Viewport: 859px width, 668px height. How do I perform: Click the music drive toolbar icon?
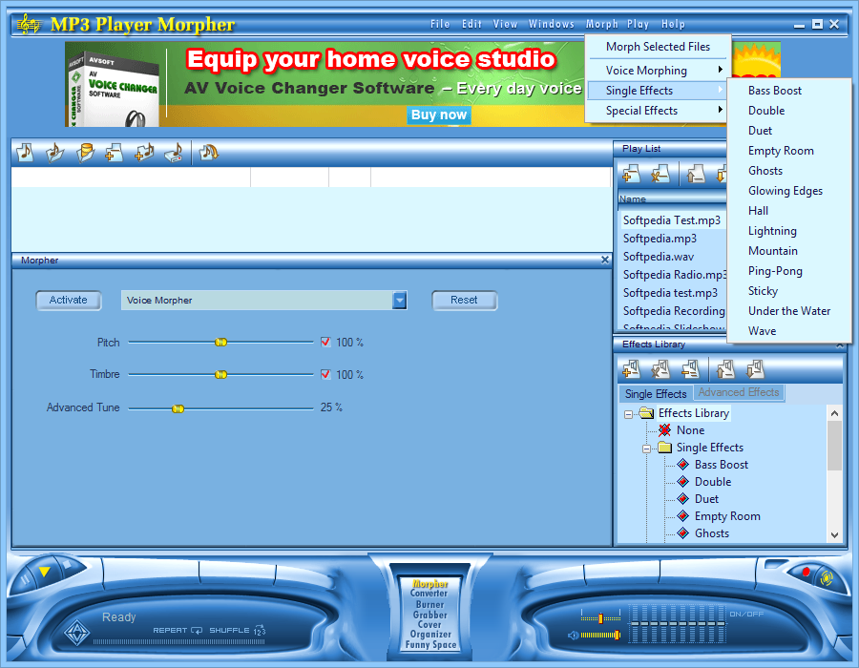175,153
